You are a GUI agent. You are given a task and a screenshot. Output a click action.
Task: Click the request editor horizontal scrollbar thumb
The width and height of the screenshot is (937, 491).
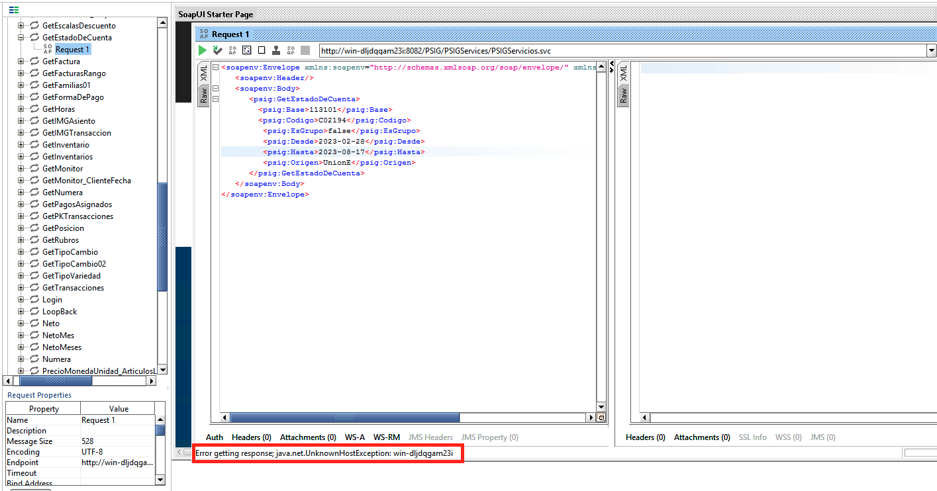[344, 418]
